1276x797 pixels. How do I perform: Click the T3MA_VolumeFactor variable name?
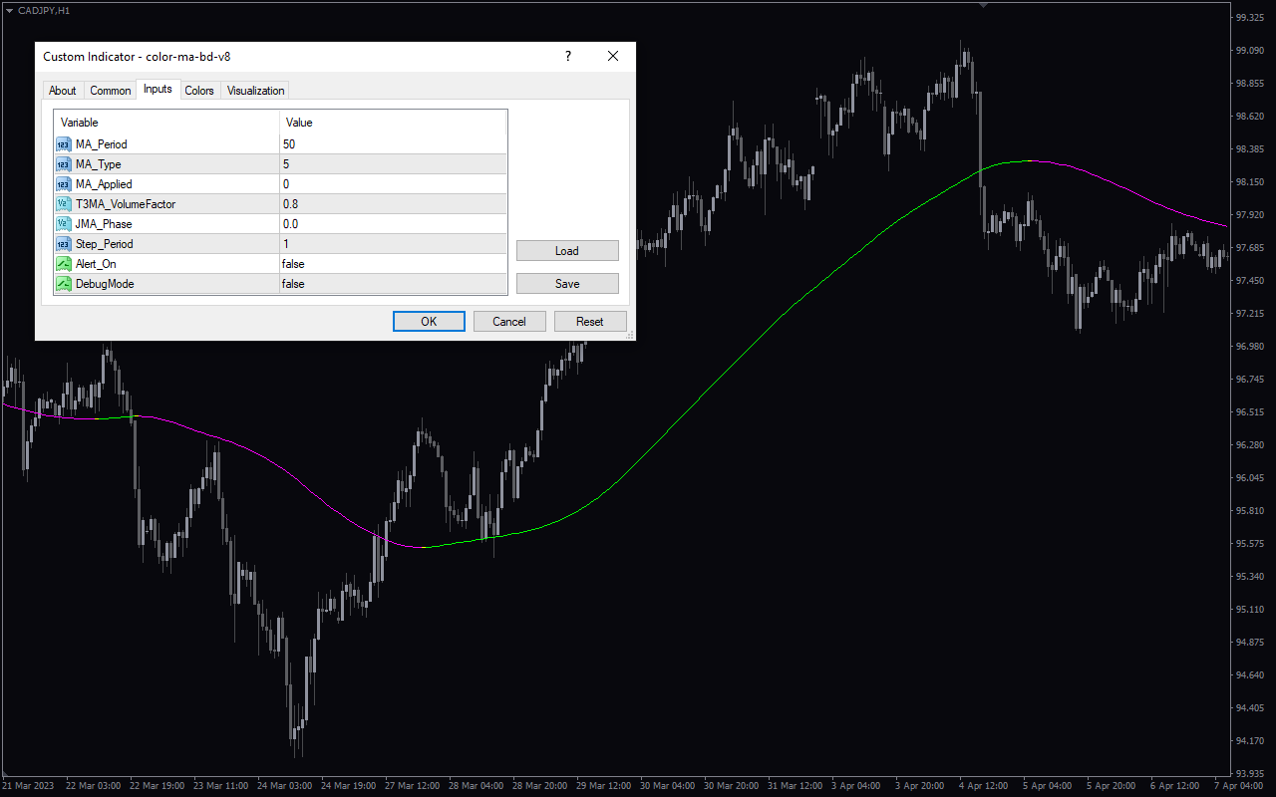pos(126,204)
